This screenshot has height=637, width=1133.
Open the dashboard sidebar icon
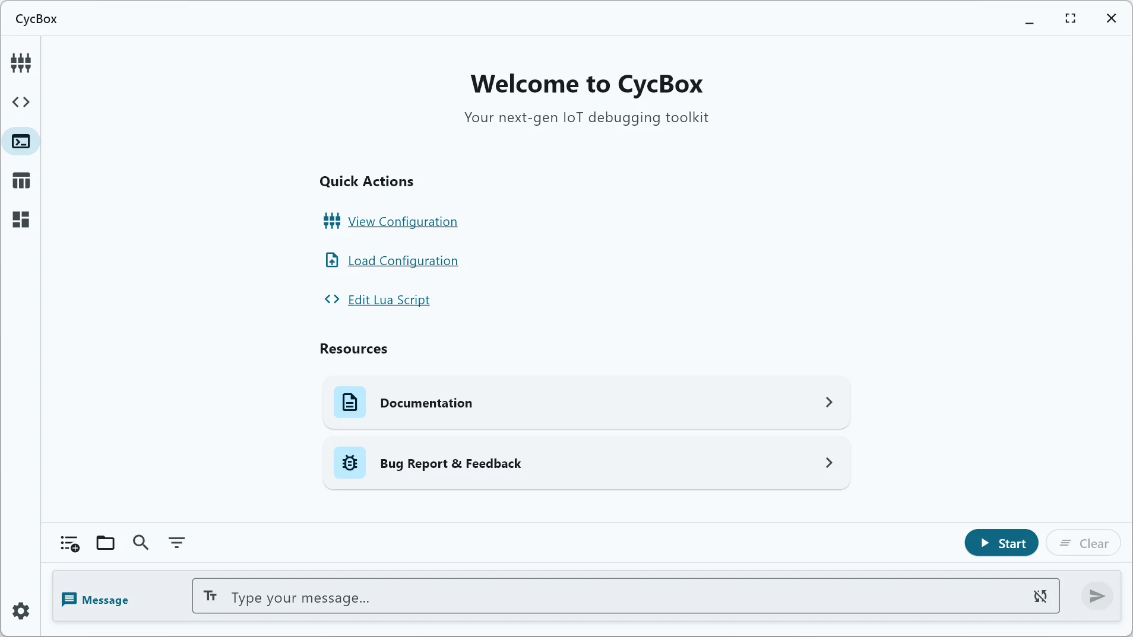click(21, 219)
